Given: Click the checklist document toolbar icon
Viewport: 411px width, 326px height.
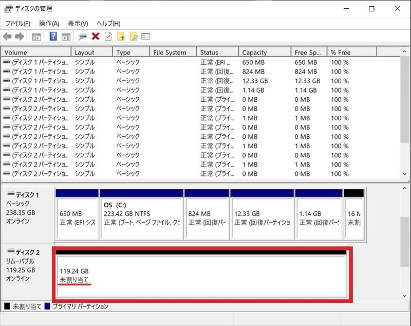Looking at the screenshot, I should (107, 36).
